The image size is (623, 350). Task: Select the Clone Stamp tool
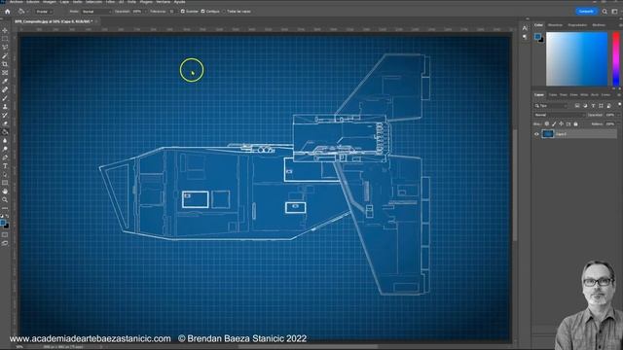5,107
